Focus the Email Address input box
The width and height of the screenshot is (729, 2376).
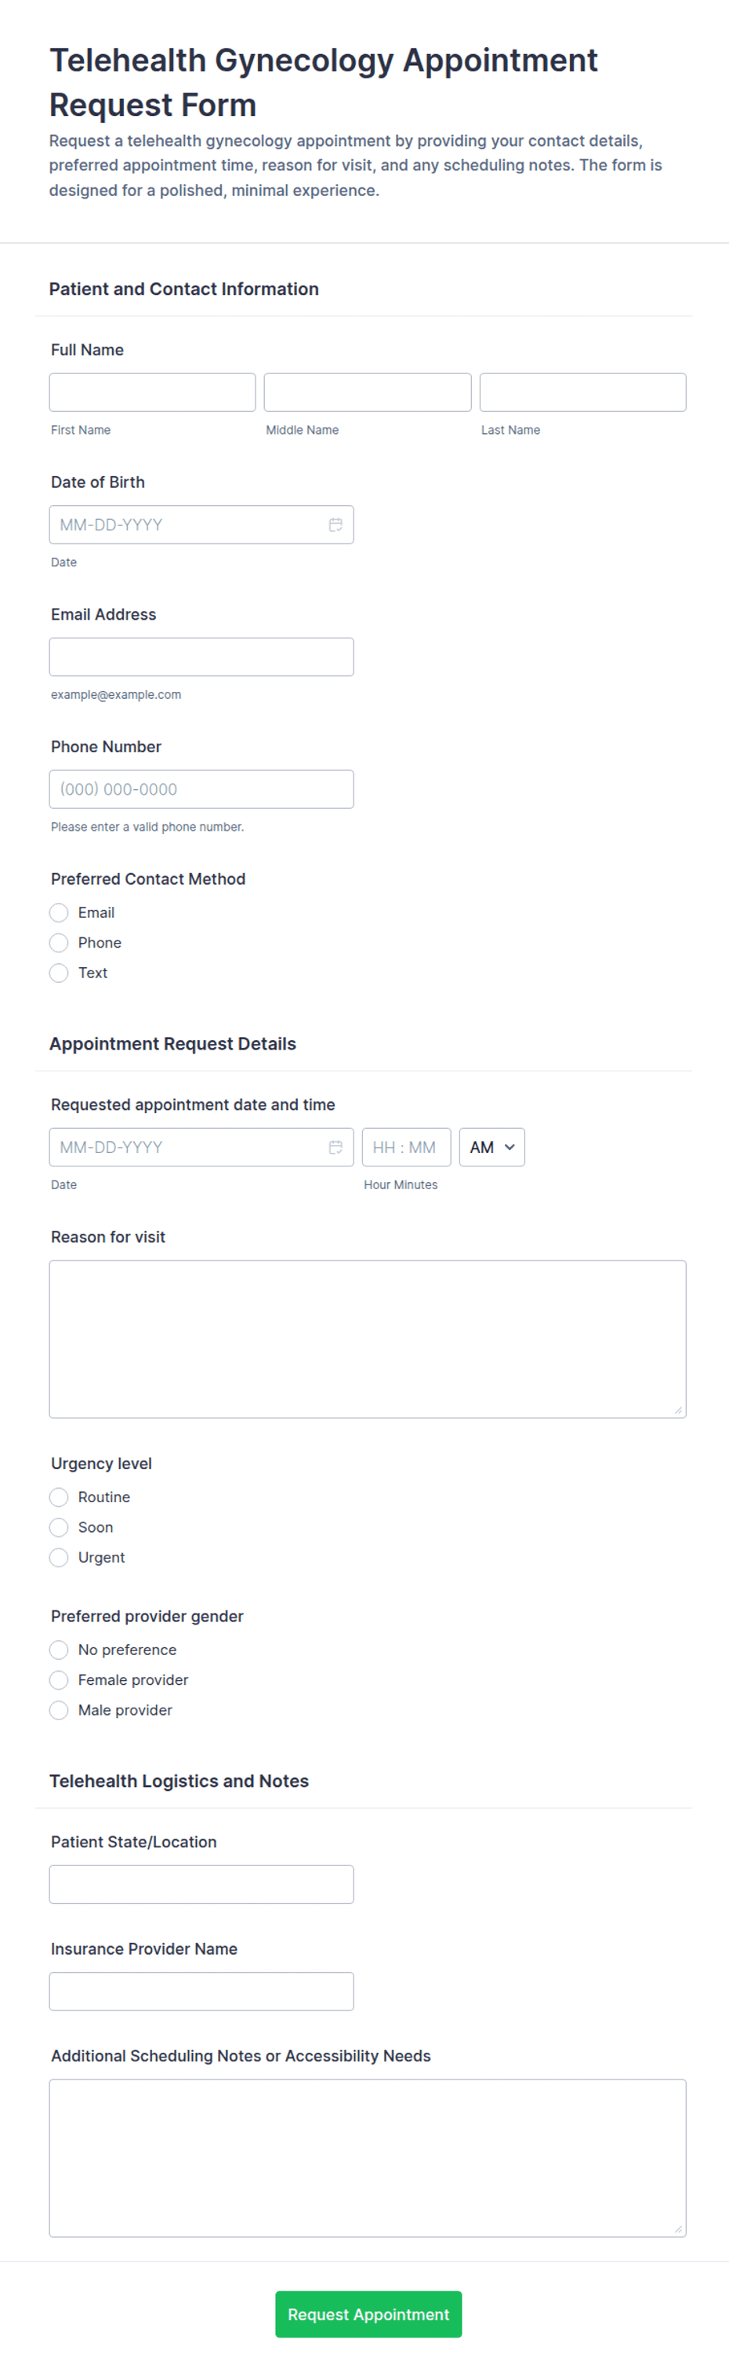pos(201,657)
